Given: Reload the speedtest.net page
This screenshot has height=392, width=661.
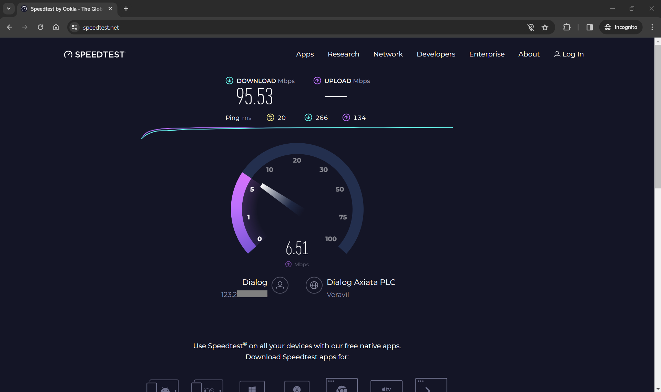Looking at the screenshot, I should 40,27.
